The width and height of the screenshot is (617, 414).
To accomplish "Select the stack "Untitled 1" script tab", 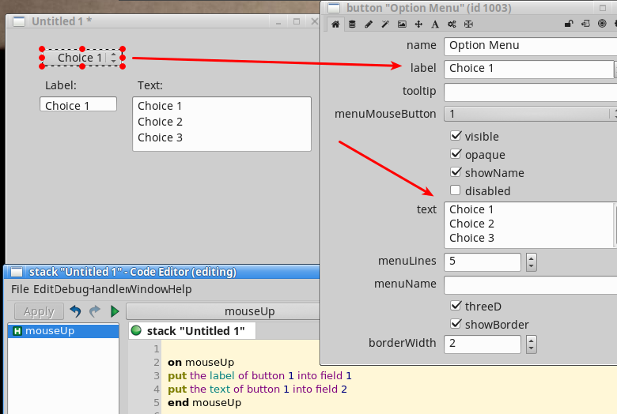I will [x=191, y=330].
